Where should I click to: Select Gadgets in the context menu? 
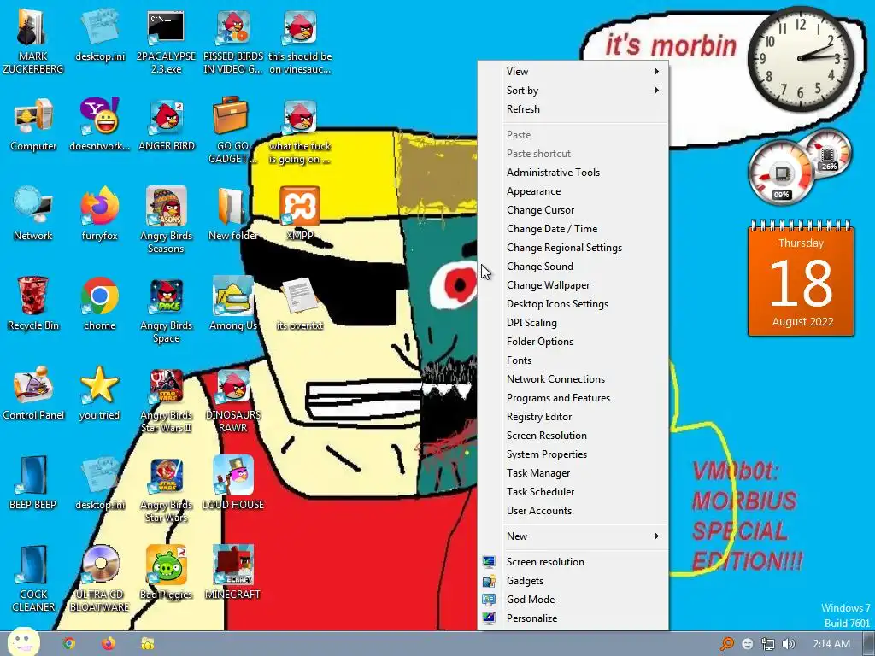pyautogui.click(x=573, y=581)
